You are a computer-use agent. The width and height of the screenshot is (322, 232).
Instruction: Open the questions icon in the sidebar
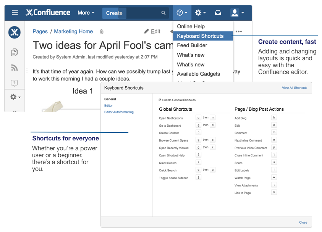[x=14, y=82]
